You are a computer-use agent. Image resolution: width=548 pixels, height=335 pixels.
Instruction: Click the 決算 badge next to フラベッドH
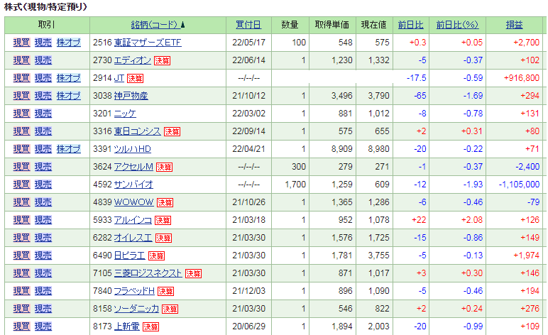(165, 291)
